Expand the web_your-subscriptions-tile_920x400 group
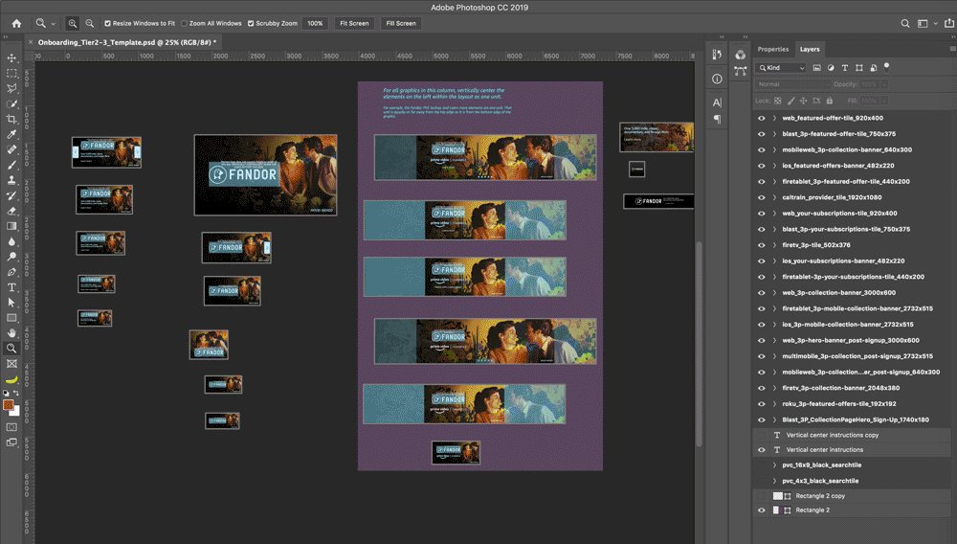Image resolution: width=957 pixels, height=544 pixels. 774,213
